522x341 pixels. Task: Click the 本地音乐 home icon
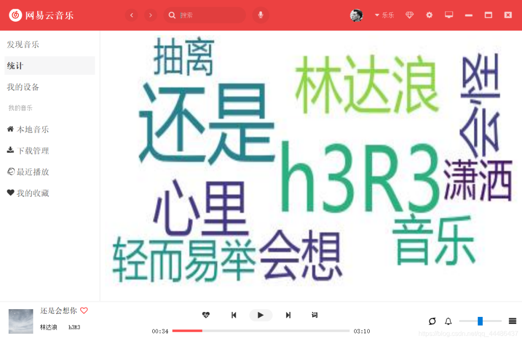[x=10, y=129]
